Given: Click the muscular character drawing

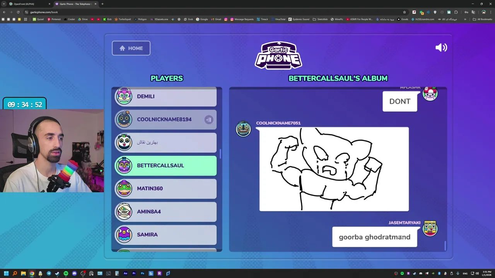Looking at the screenshot, I should pyautogui.click(x=334, y=169).
